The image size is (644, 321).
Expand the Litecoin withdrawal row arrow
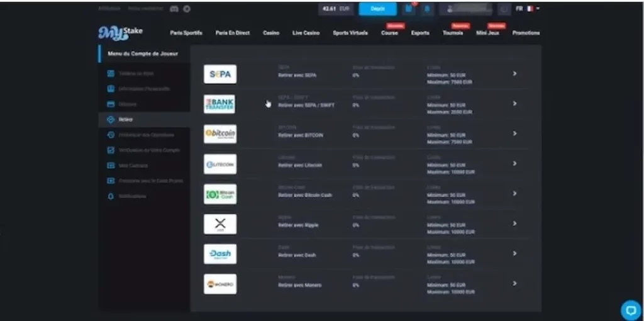[514, 164]
